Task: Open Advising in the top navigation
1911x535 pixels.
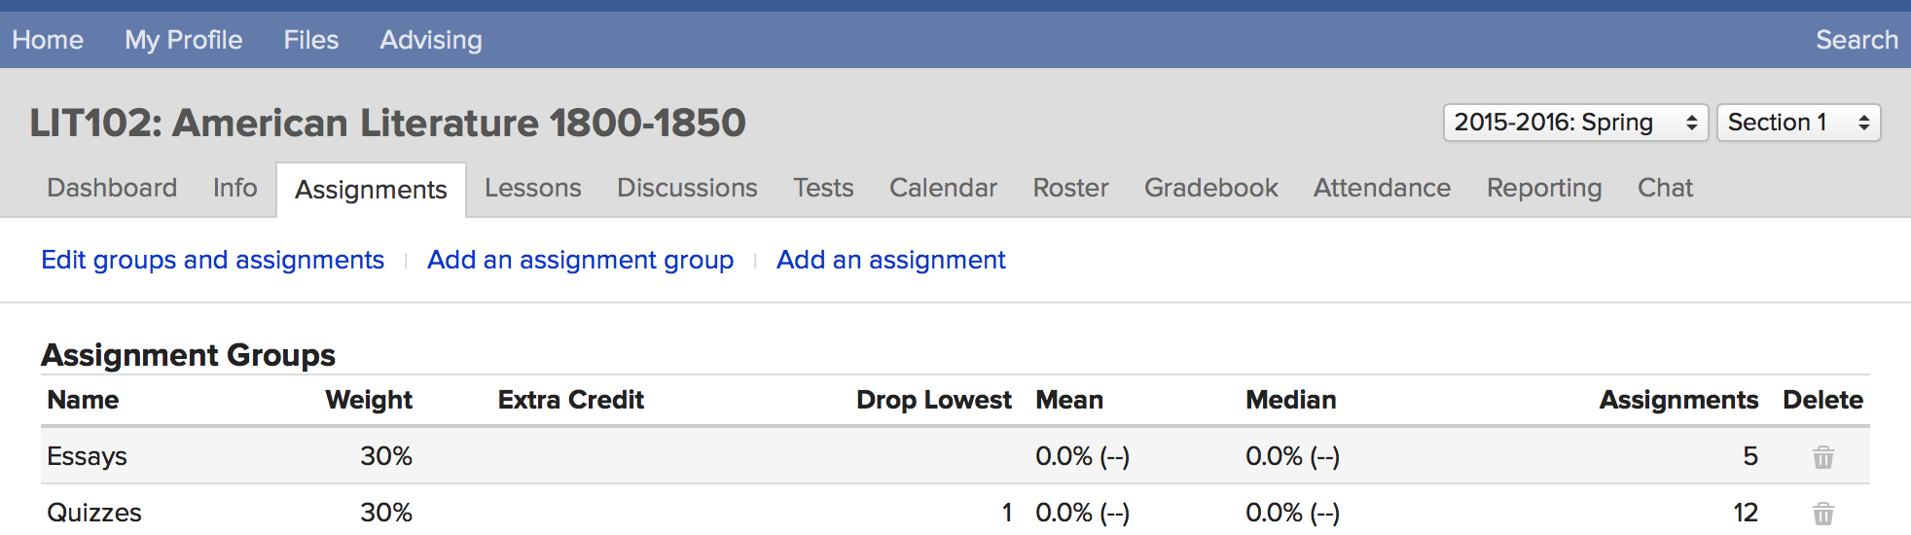Action: pos(430,40)
